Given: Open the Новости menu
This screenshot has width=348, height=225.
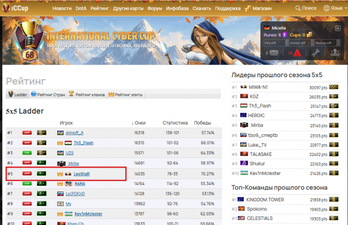Looking at the screenshot, I should click(62, 9).
